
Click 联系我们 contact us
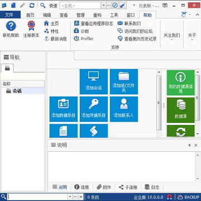click(x=129, y=23)
